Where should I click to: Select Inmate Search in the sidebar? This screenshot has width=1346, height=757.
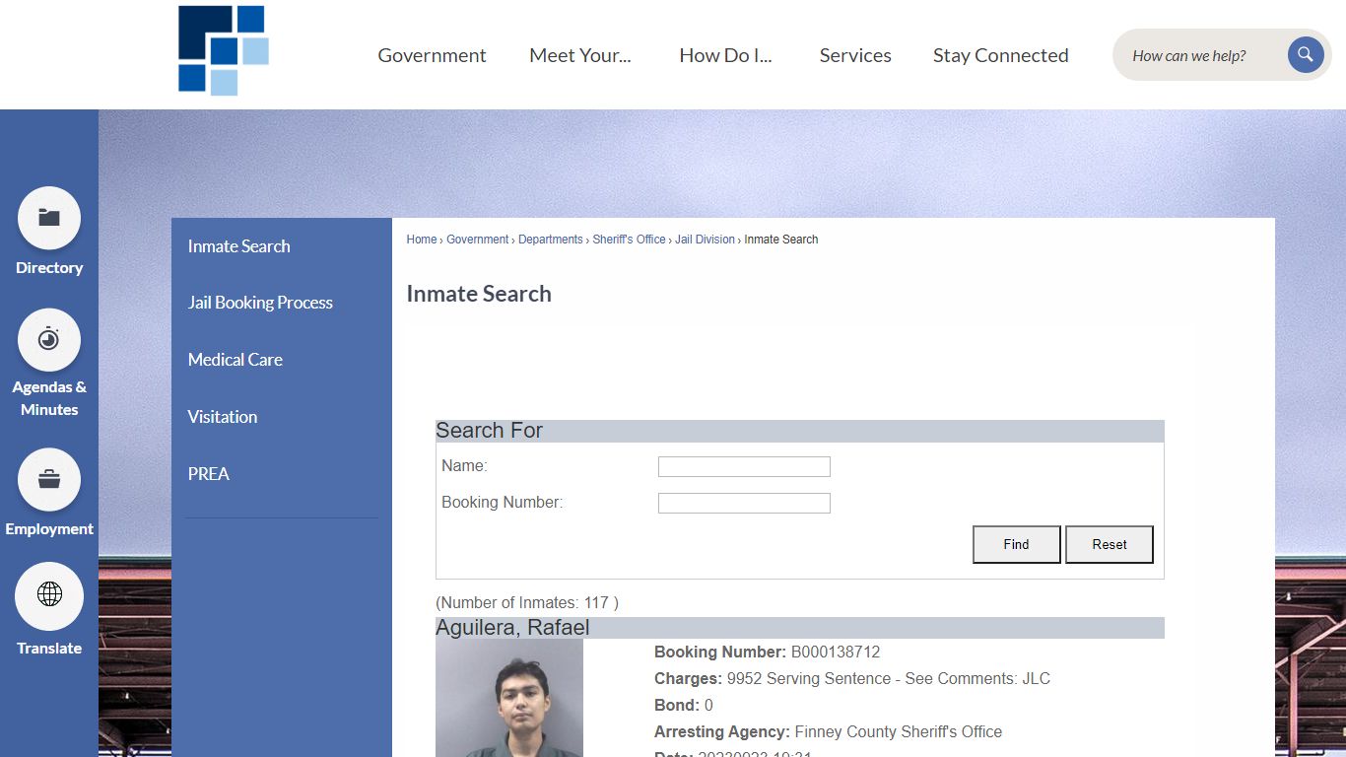(x=239, y=246)
